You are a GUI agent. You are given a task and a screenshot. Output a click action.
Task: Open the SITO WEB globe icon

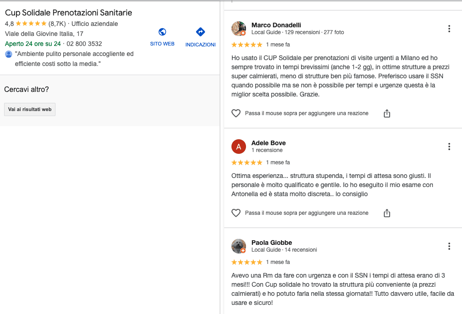click(x=162, y=32)
